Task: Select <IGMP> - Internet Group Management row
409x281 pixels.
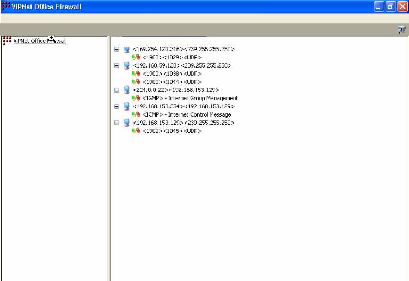Action: click(x=191, y=98)
